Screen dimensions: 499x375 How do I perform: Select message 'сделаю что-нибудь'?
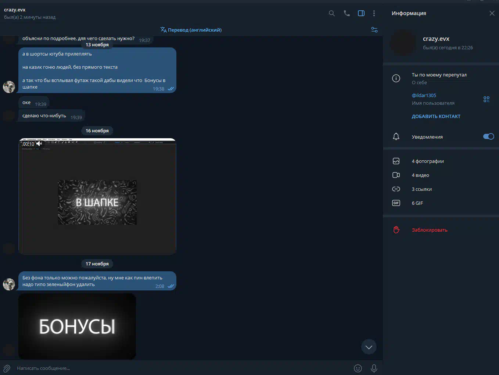coord(52,116)
